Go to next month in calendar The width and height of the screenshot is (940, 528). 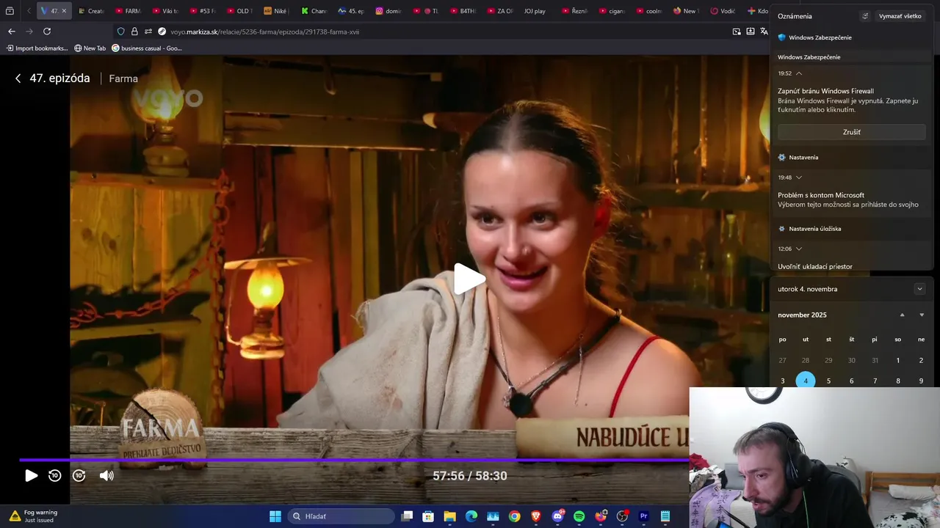click(x=922, y=315)
